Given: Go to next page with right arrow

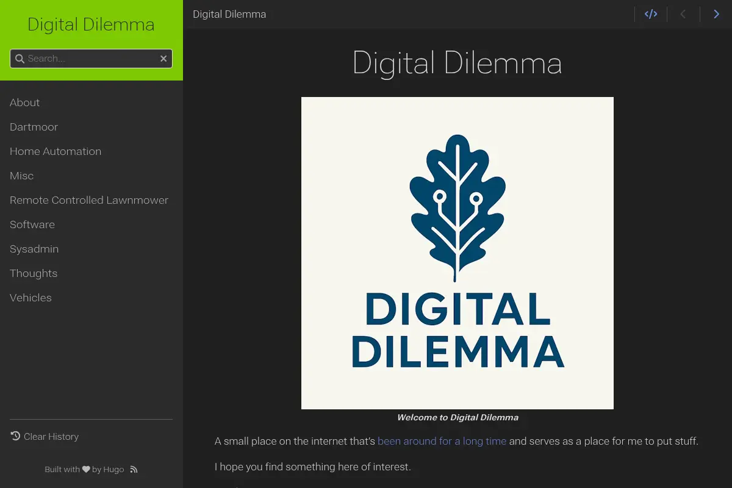Looking at the screenshot, I should (x=716, y=14).
